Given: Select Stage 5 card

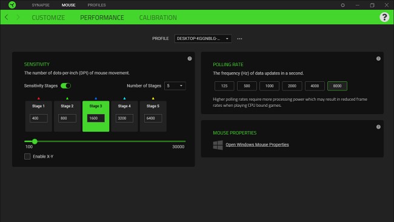Looking at the screenshot, I should (x=153, y=116).
